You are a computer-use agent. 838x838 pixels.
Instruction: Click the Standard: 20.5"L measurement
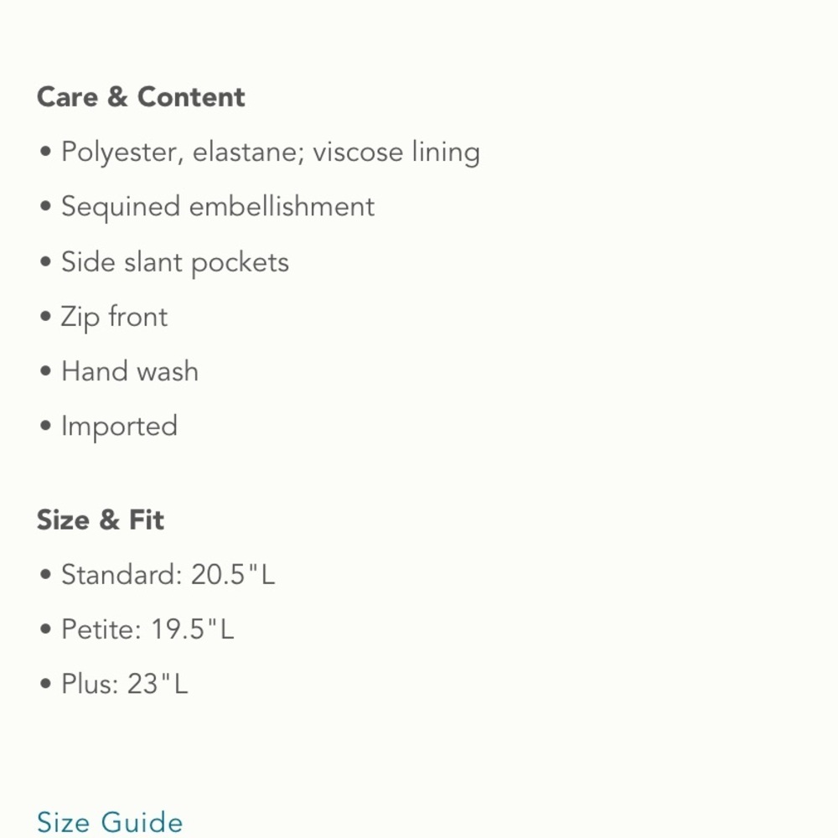[168, 575]
